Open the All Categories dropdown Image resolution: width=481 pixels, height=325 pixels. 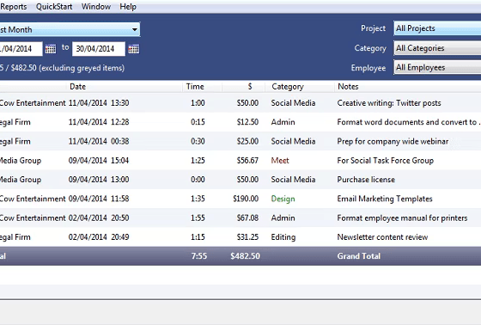click(437, 48)
